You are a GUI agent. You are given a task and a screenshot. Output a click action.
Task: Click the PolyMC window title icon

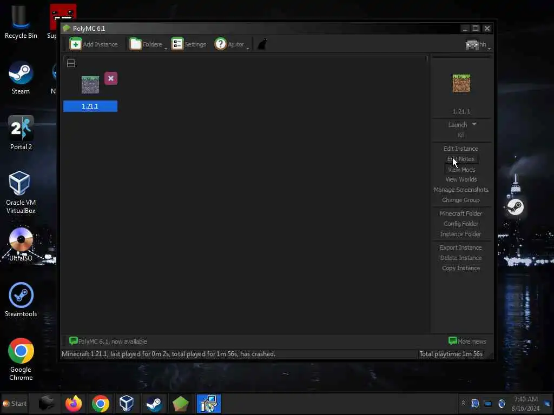(67, 28)
